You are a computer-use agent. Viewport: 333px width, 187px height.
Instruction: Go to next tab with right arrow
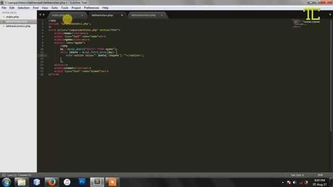tap(44, 15)
